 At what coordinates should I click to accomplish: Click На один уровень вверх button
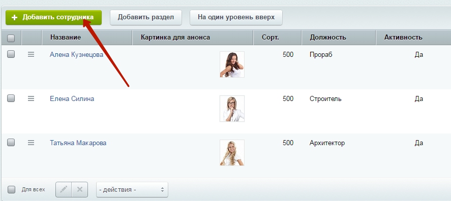[236, 18]
